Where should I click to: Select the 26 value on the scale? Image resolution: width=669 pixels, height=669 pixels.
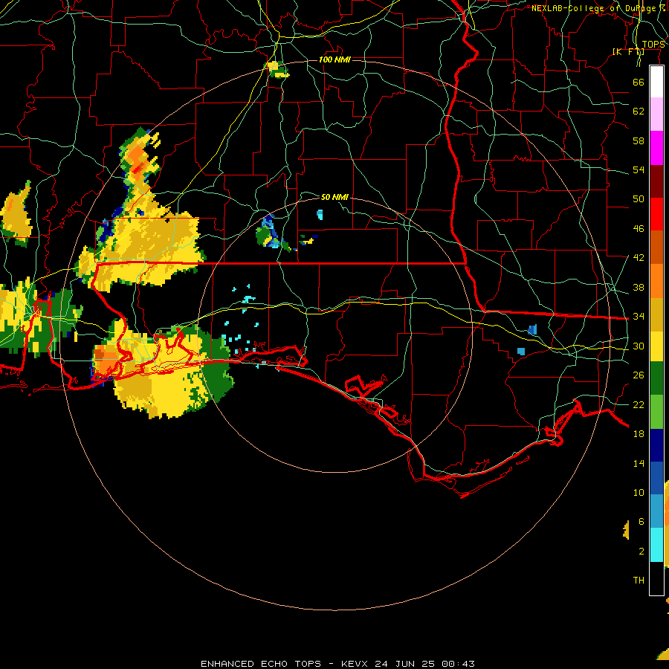point(639,375)
